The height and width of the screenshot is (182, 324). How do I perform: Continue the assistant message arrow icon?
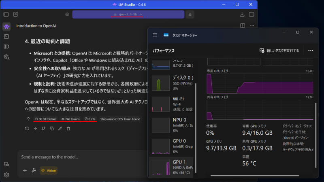tap(35, 129)
